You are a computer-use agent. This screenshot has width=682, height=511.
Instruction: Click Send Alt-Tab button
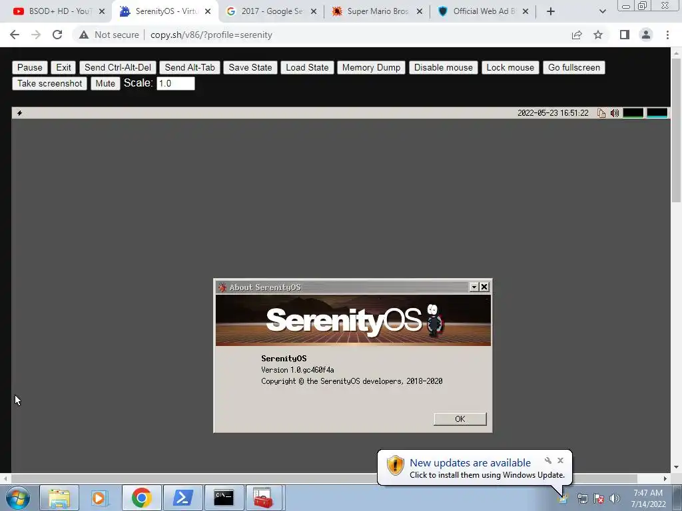click(x=190, y=67)
